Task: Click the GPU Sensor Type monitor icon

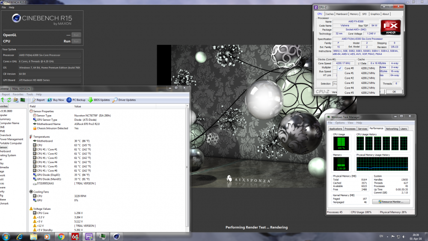Action: coord(35,120)
